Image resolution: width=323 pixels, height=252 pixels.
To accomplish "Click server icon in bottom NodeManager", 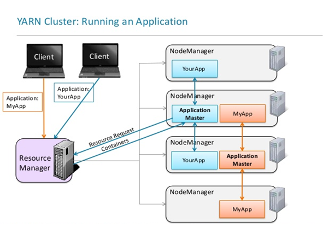I will pyautogui.click(x=277, y=200).
